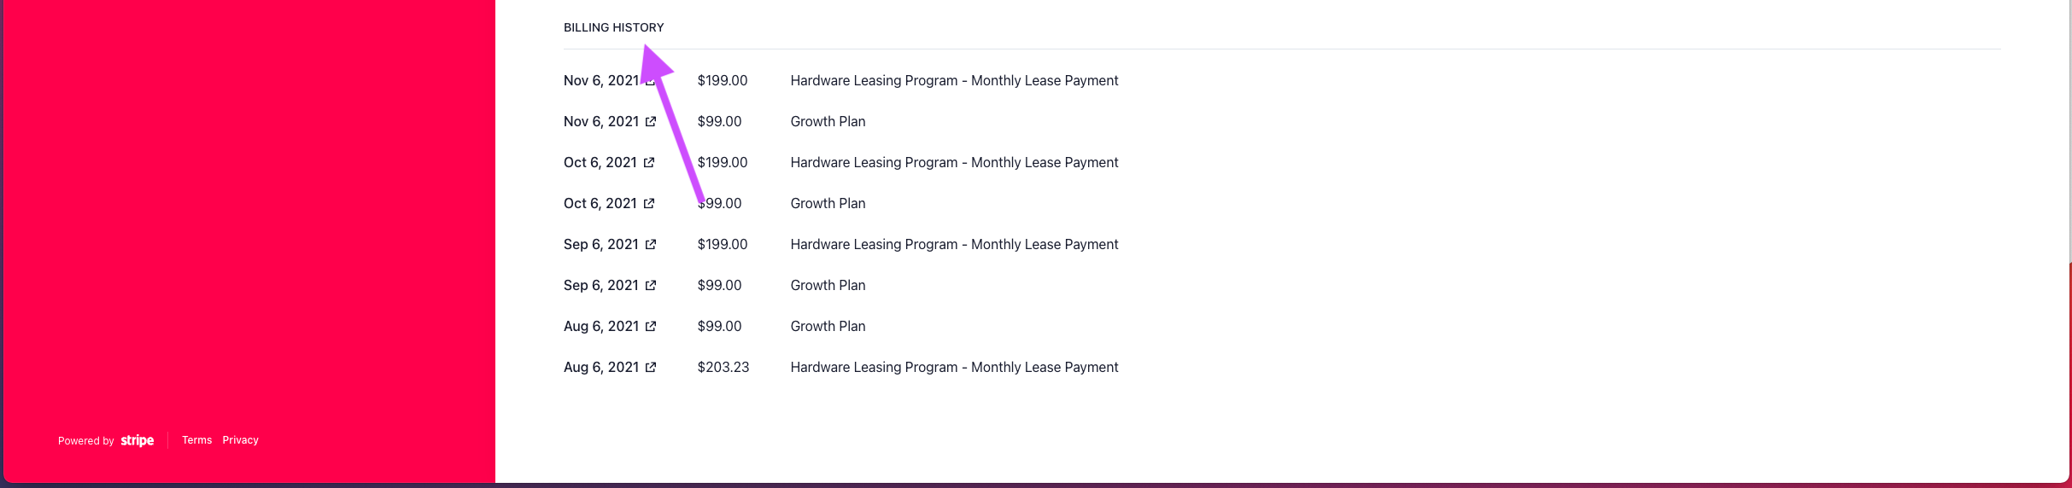This screenshot has width=2072, height=488.
Task: Open external link icon for Sep 6 $199.00 invoice
Action: pos(651,244)
